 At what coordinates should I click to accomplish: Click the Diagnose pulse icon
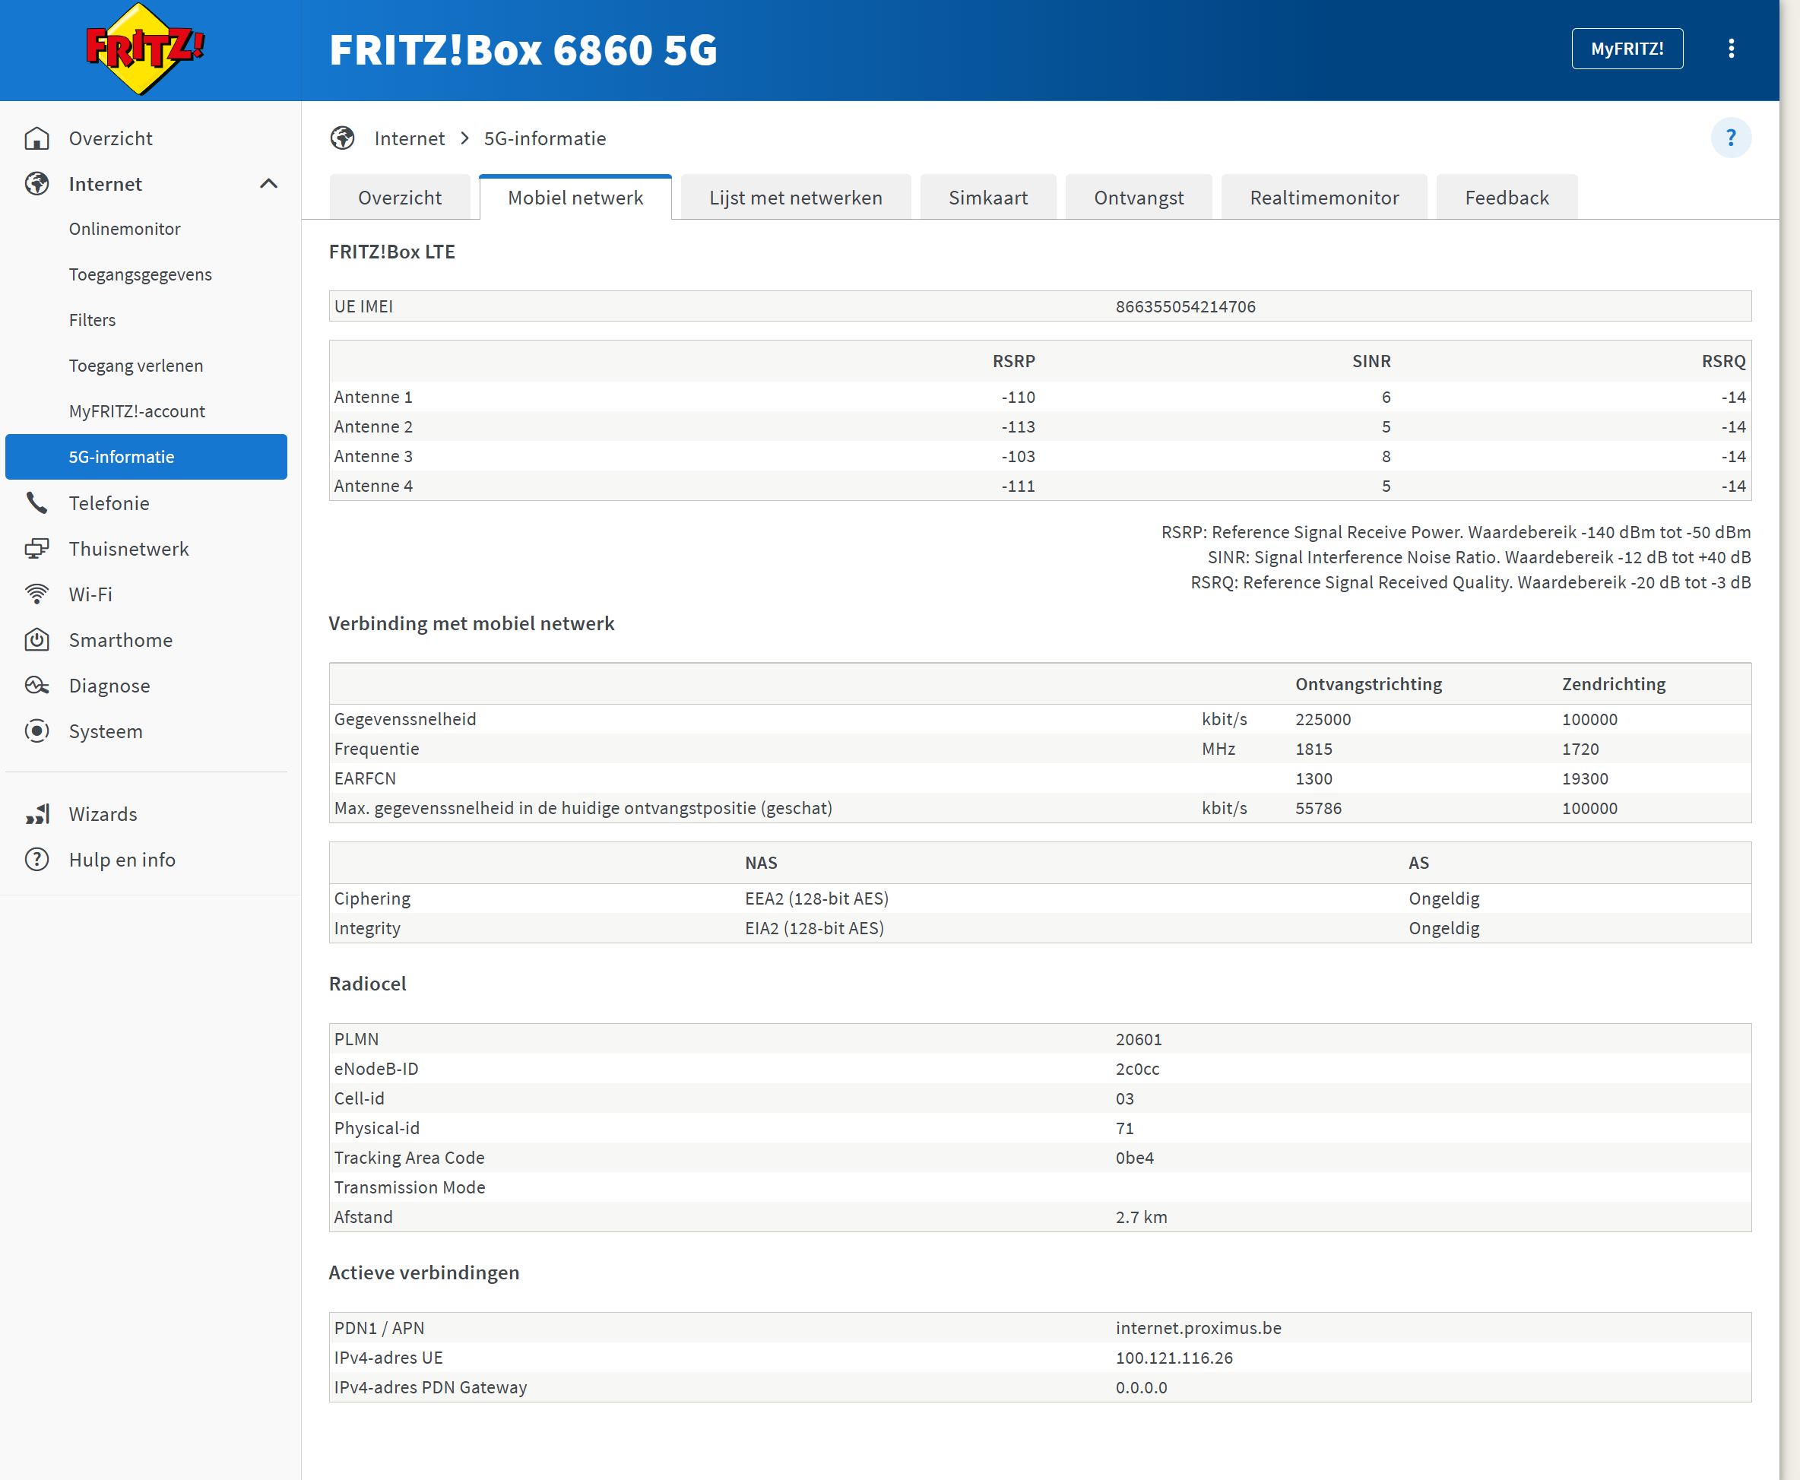(x=36, y=686)
